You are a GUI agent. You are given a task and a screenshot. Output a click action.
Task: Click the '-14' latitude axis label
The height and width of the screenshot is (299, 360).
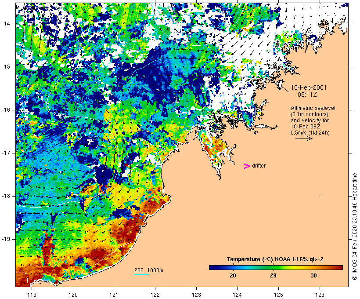6,24
